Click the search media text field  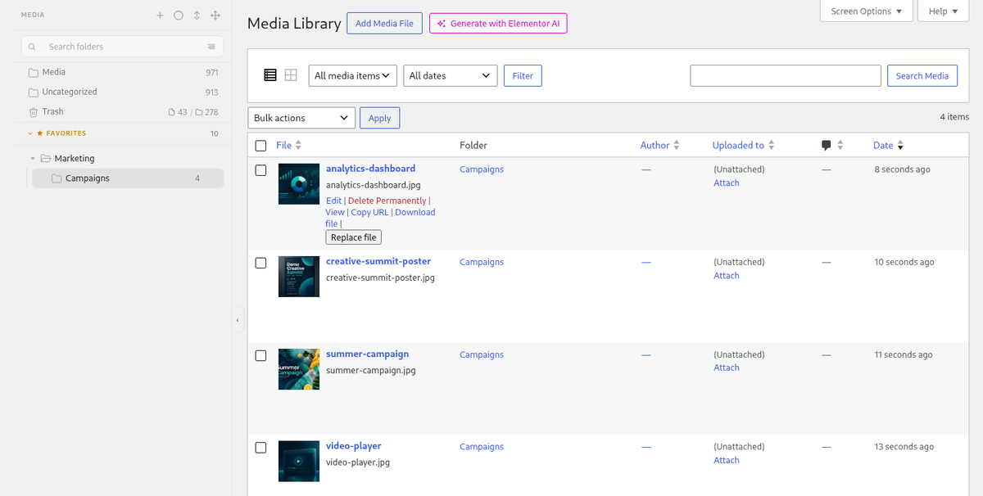[786, 75]
